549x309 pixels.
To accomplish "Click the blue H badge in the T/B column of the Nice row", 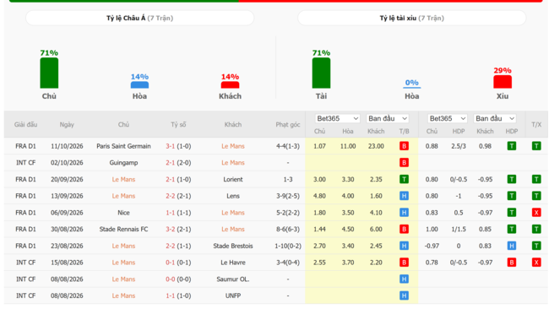I will [x=404, y=213].
